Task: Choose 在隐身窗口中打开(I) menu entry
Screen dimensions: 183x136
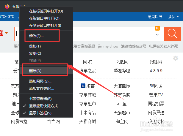Action: [46, 25]
